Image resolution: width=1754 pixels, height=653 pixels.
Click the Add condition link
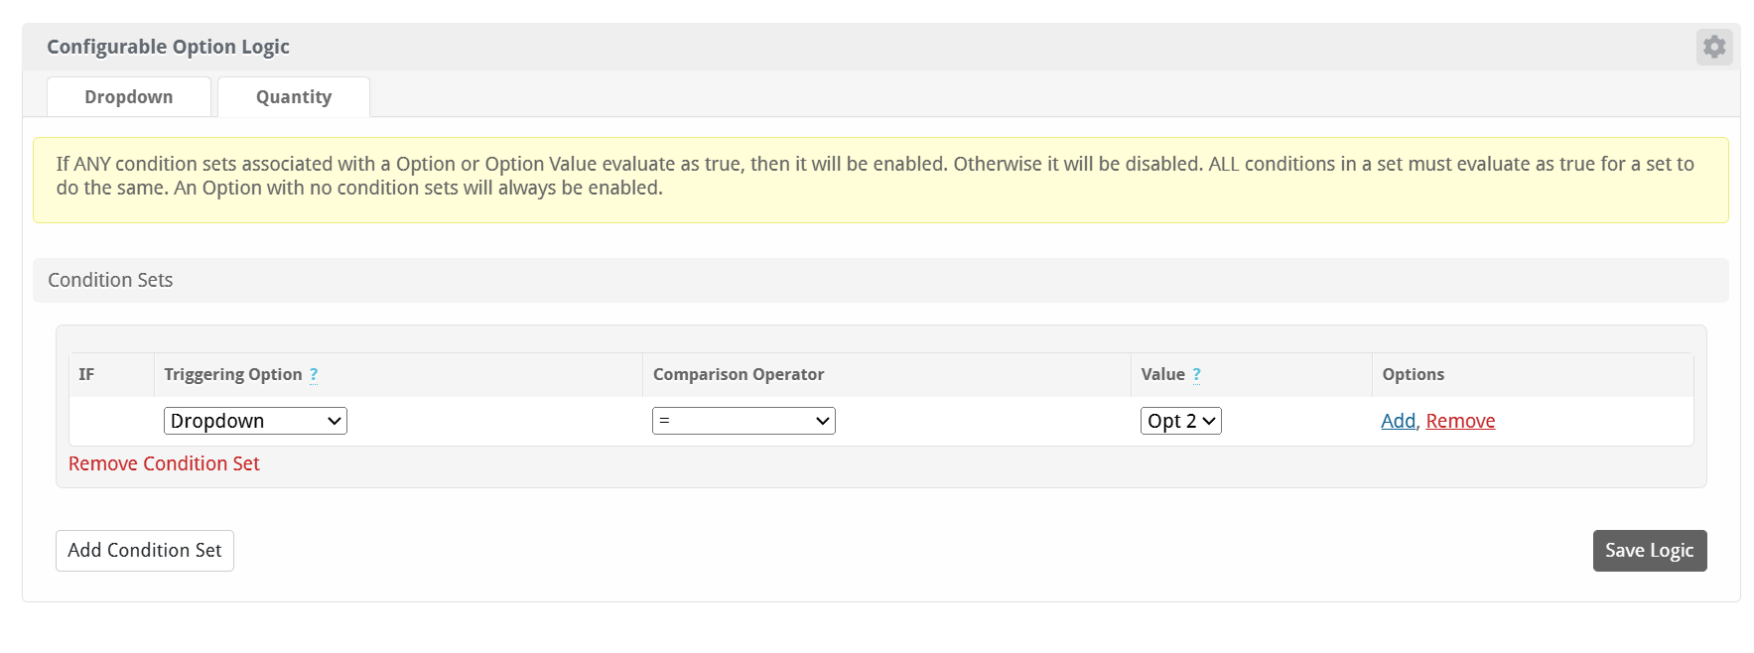point(1398,421)
